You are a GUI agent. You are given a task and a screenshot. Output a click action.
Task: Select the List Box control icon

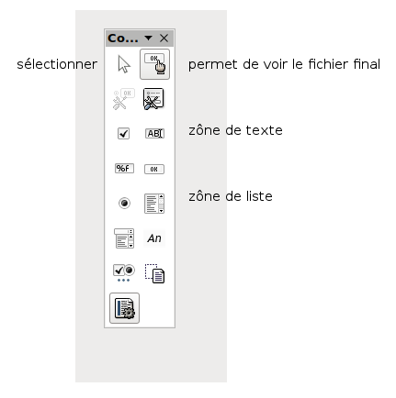click(154, 204)
